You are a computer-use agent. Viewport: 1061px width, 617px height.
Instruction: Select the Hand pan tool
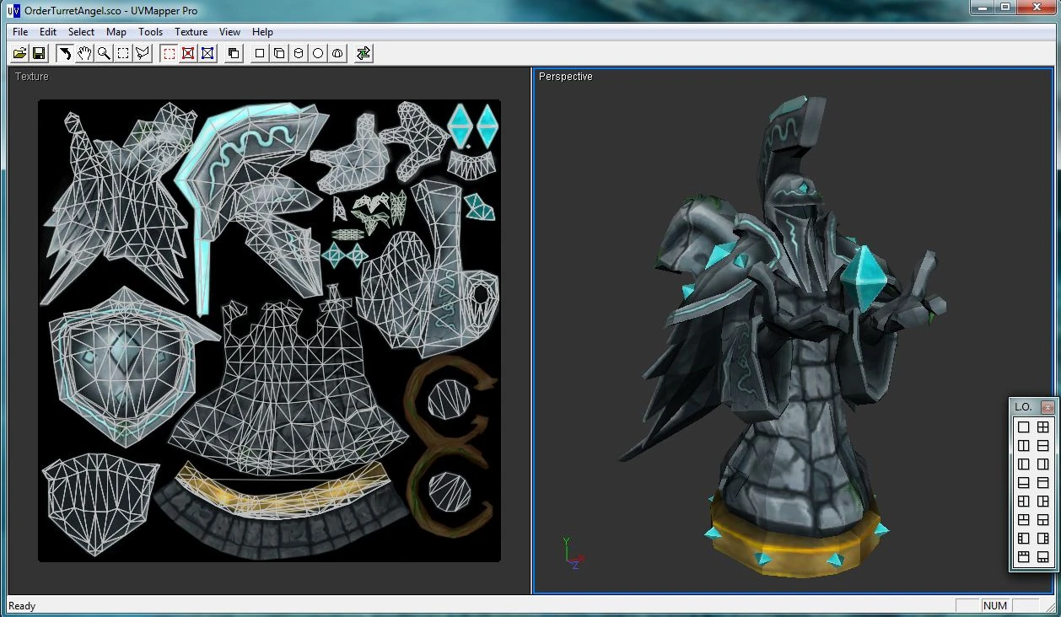(x=84, y=53)
